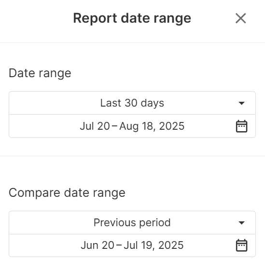Click the 'Jun 20' comparison start date
The image size is (265, 272).
(x=98, y=245)
